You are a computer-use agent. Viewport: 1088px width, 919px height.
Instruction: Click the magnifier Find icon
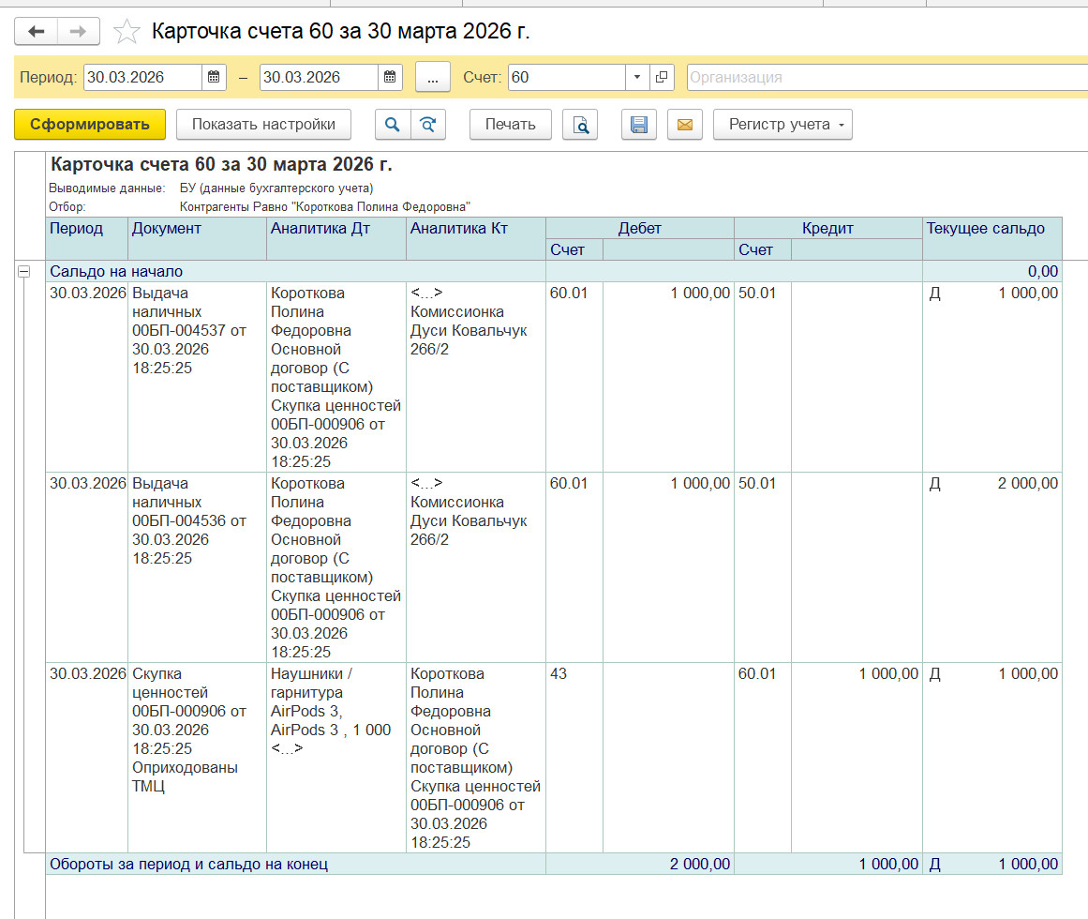(393, 125)
